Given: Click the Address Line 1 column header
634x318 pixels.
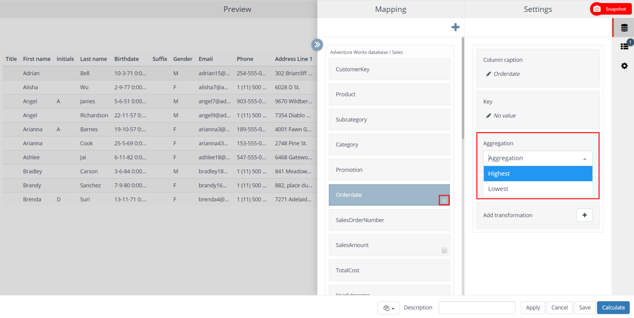Looking at the screenshot, I should click(x=293, y=59).
